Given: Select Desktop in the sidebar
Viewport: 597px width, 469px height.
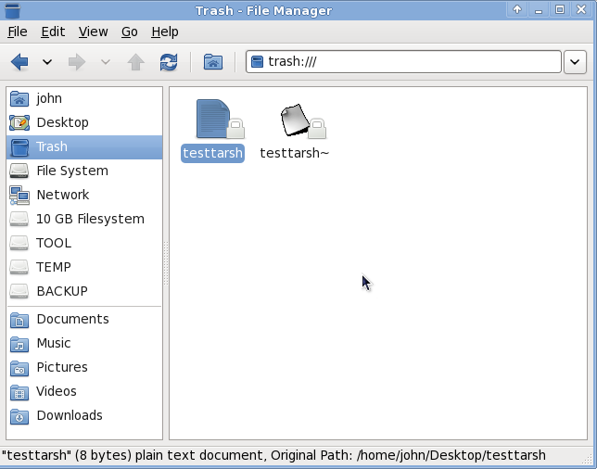Looking at the screenshot, I should tap(62, 122).
